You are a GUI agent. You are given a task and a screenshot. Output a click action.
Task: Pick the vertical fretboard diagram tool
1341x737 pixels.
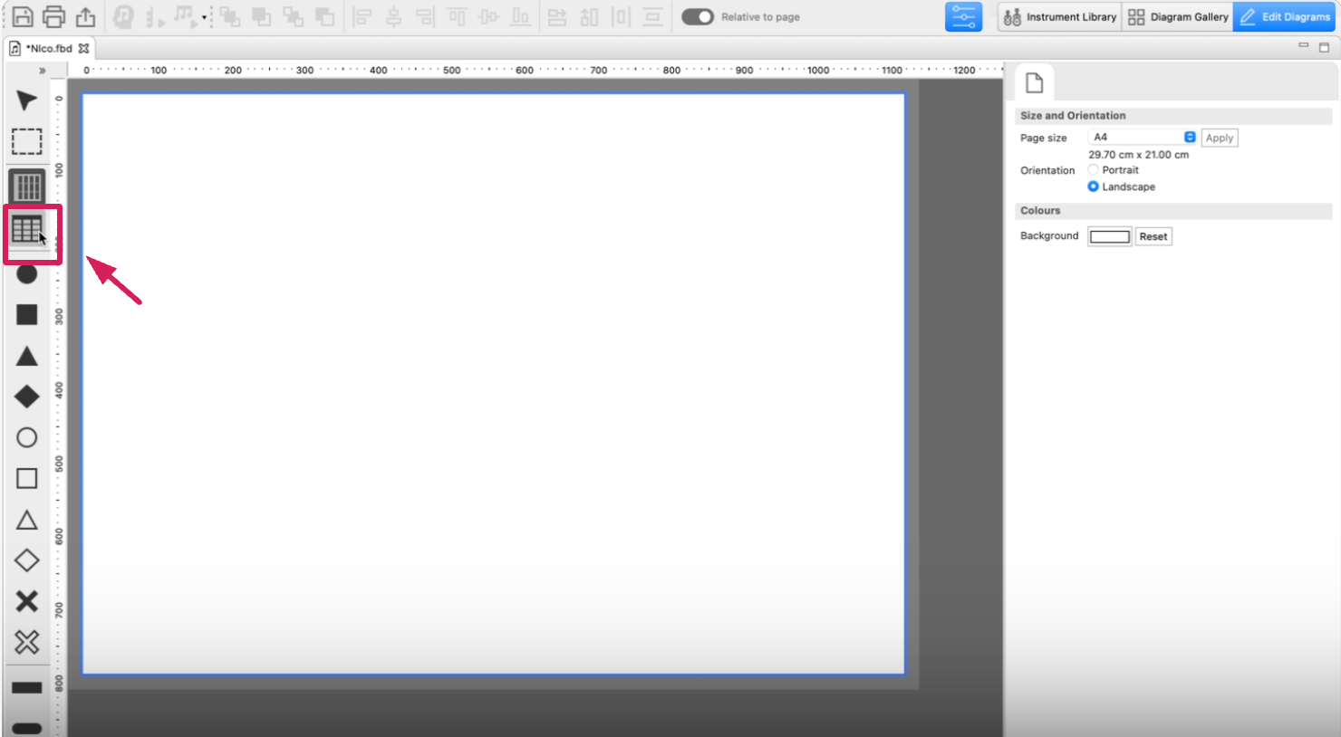tap(27, 187)
